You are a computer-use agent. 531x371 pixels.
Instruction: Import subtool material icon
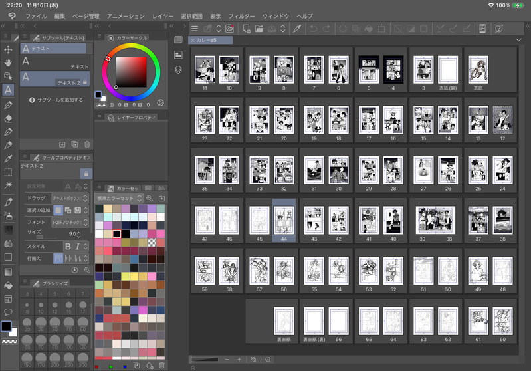tap(62, 144)
